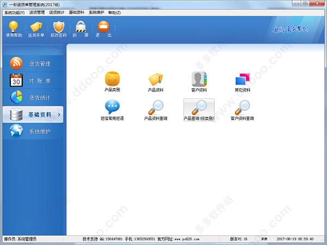Viewport: 327px width, 245px height.
Task: Click the app icon in the title bar
Action: tap(5, 4)
